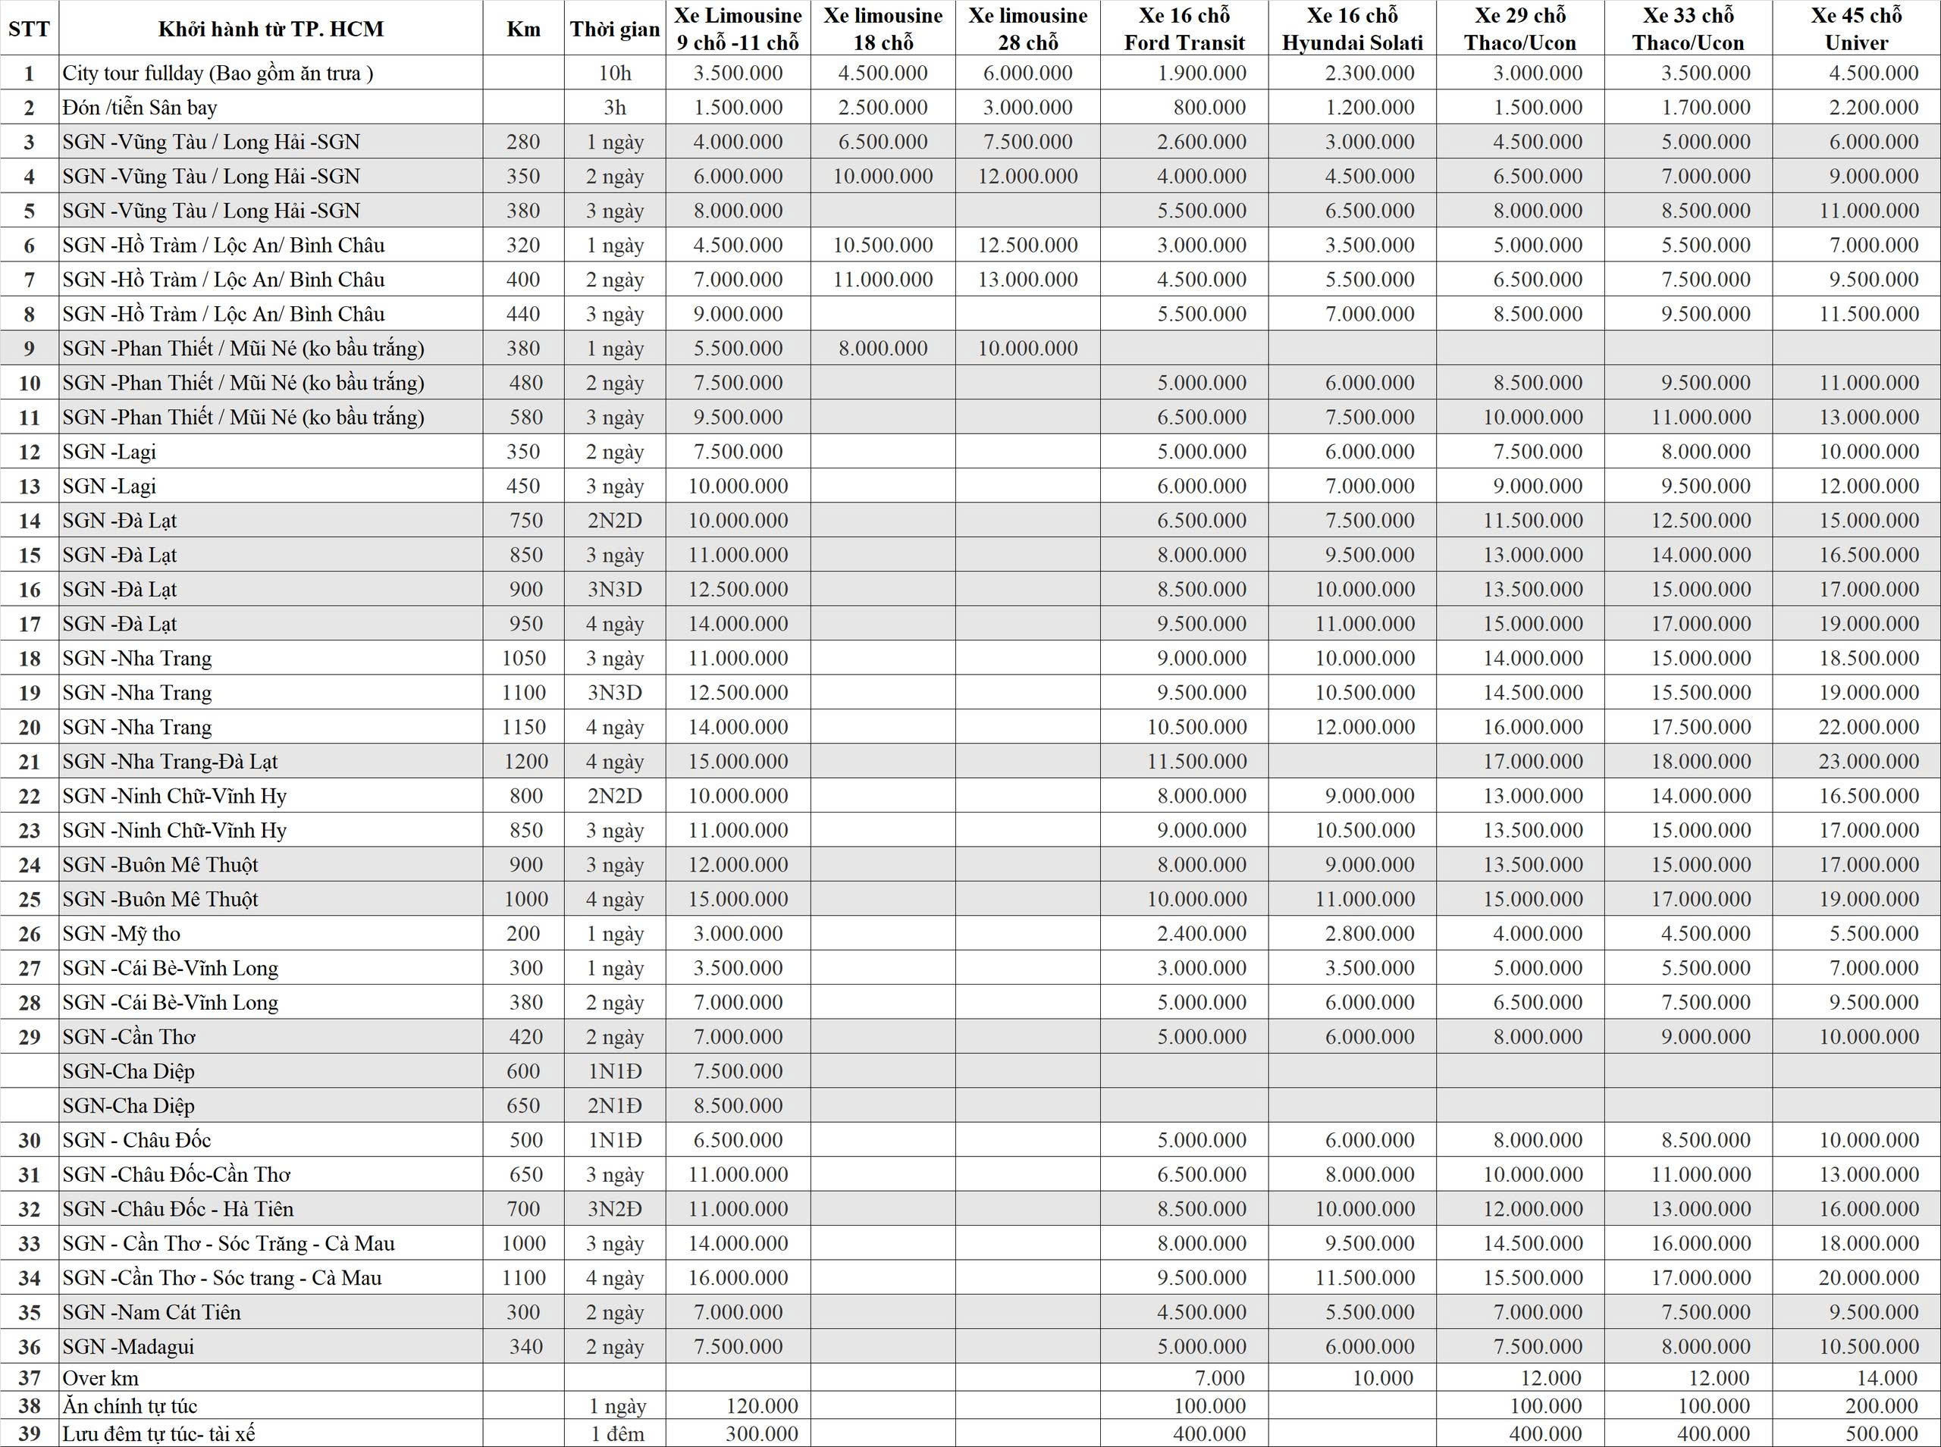Image resolution: width=1941 pixels, height=1447 pixels.
Task: Click the 'Khởi hành từ TP. HCM' header
Action: [271, 29]
